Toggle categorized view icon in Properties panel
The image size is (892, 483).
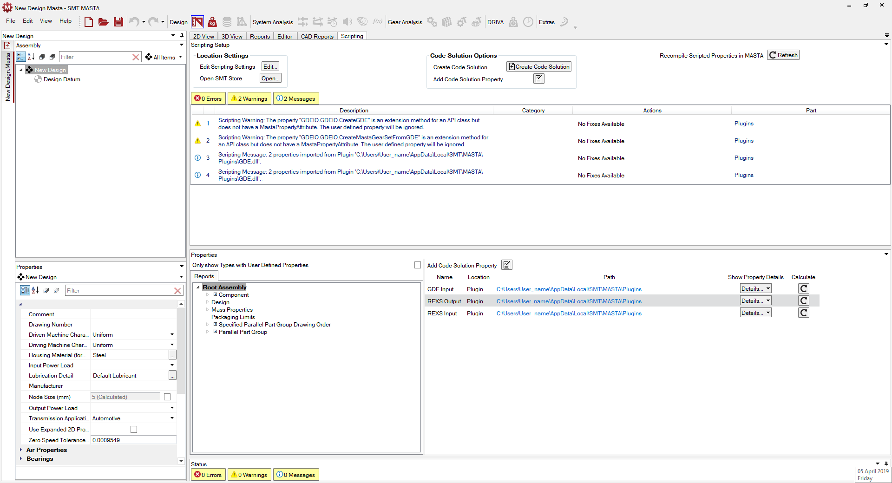[x=25, y=290]
